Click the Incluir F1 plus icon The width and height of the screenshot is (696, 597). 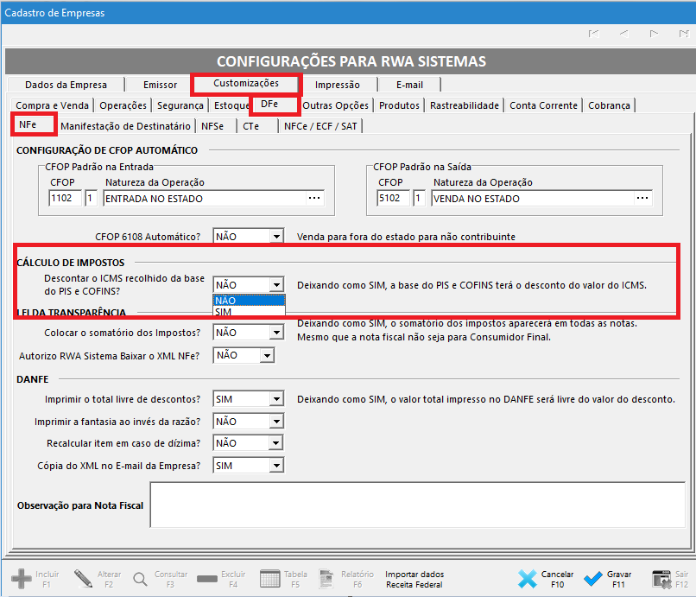(x=22, y=579)
